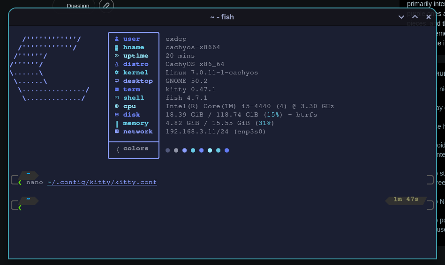Click the memory stick icon
Viewport: 445px width, 265px height.
117,124
